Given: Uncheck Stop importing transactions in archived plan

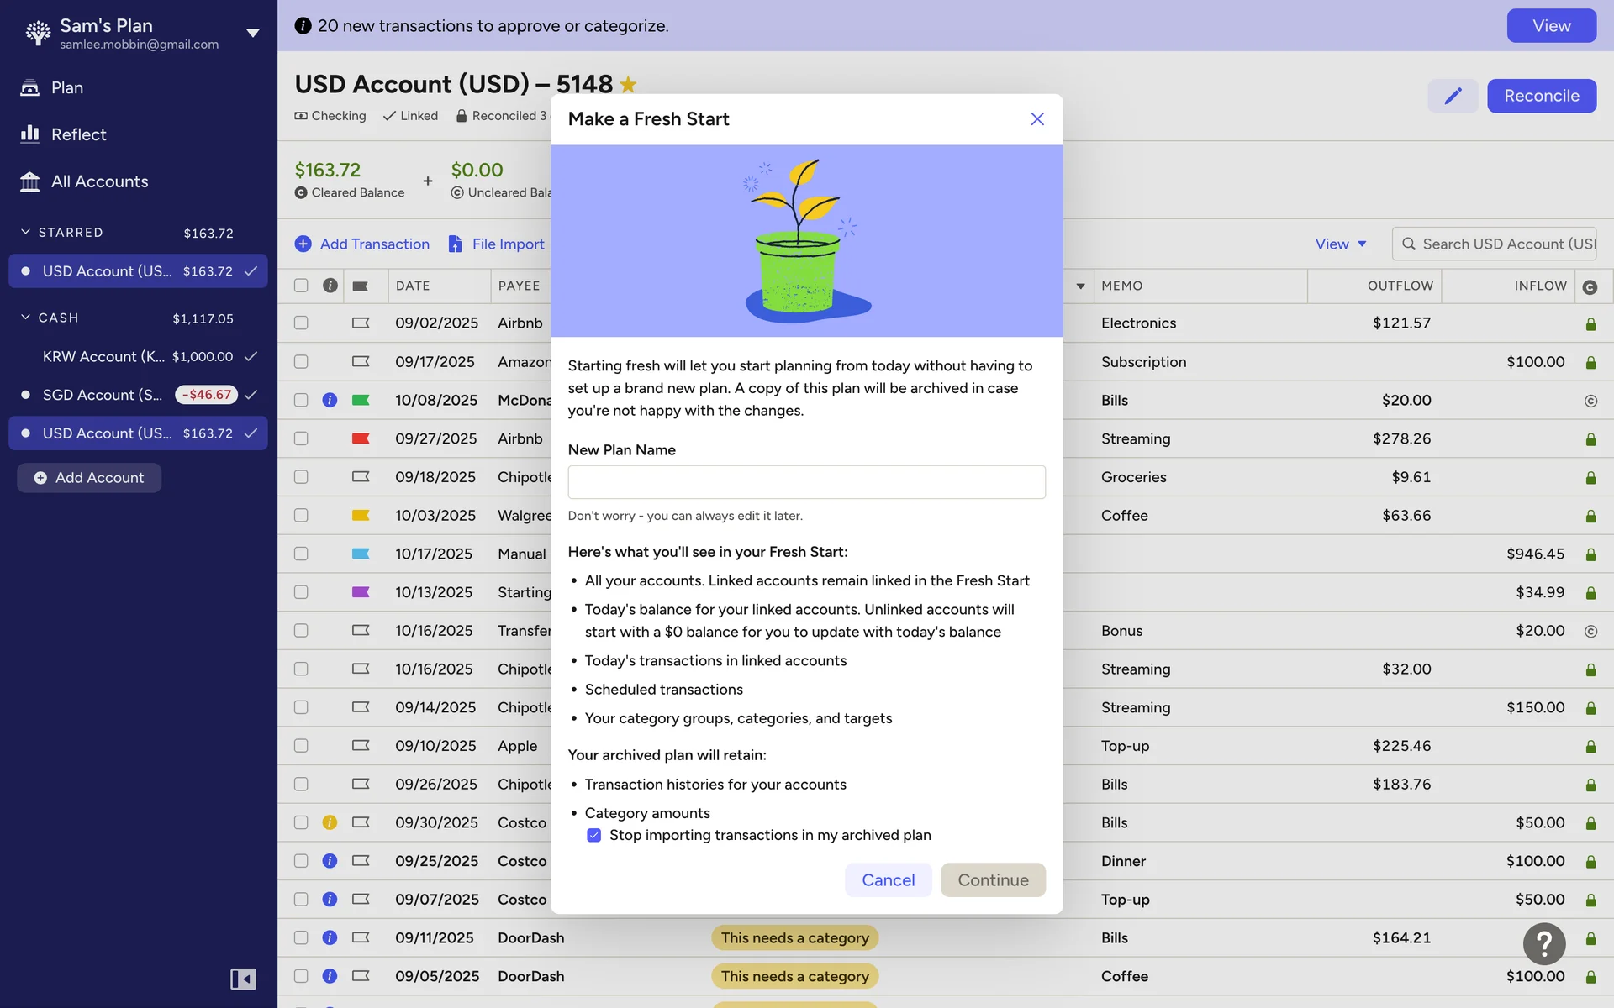Looking at the screenshot, I should point(593,835).
